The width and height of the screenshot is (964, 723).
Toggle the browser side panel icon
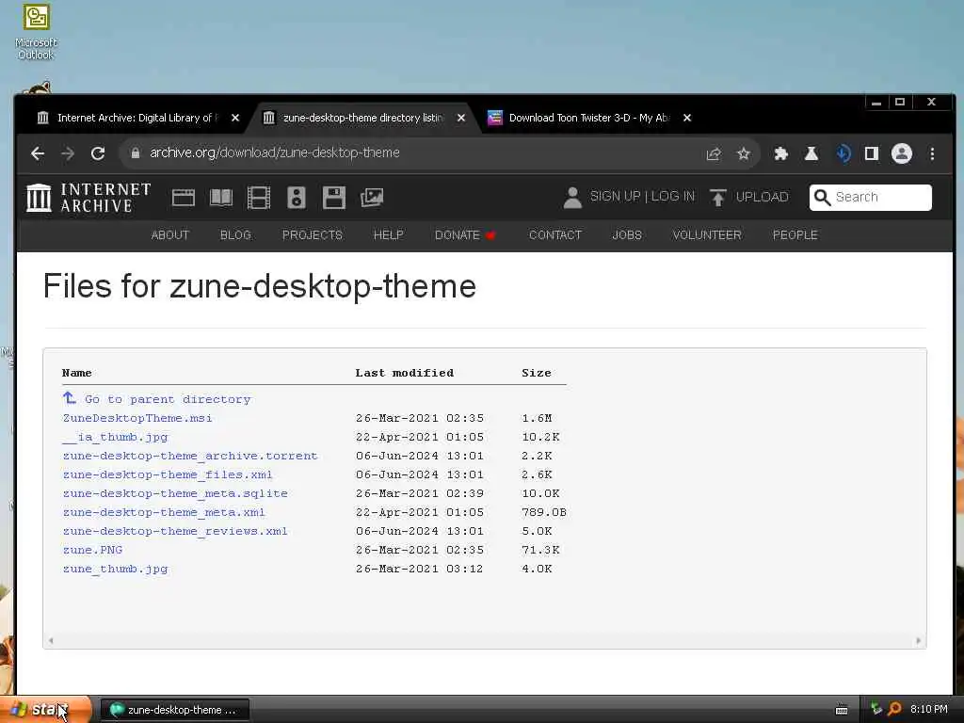tap(872, 153)
